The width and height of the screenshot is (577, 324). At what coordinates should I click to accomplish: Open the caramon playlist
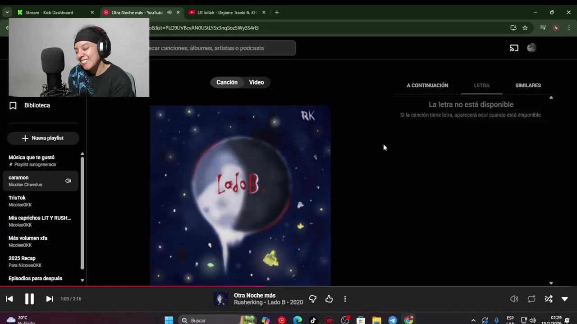(x=41, y=181)
